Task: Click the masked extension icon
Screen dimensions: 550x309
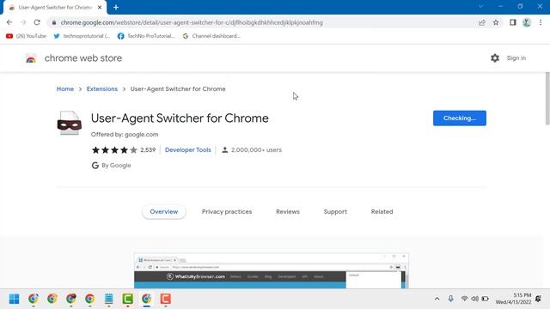Action: tap(70, 123)
